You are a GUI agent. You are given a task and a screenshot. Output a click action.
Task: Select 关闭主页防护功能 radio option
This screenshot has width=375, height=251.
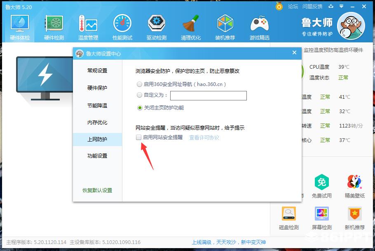[x=140, y=108]
